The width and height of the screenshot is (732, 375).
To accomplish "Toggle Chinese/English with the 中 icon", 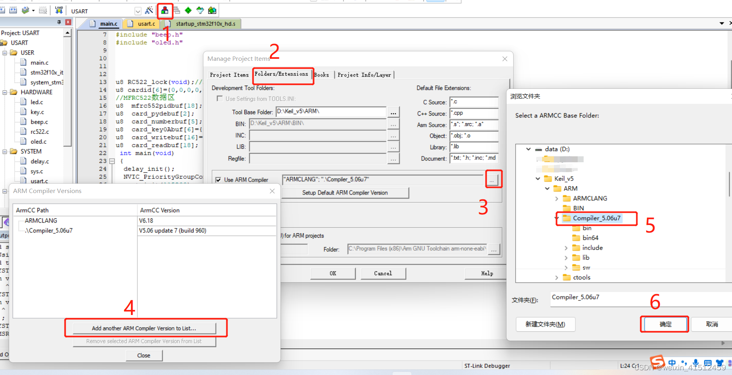I will [x=672, y=362].
